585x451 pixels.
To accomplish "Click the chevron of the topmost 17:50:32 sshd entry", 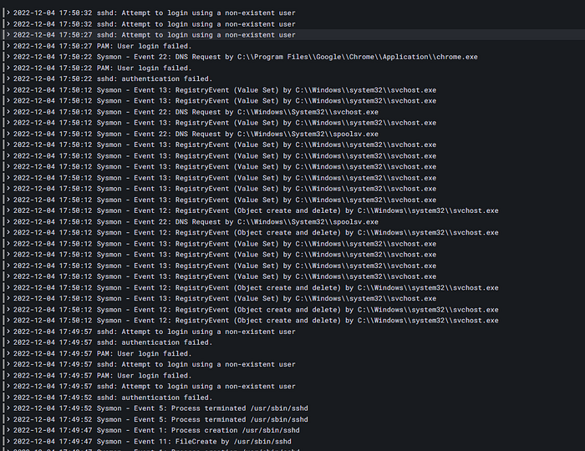I will tap(8, 13).
